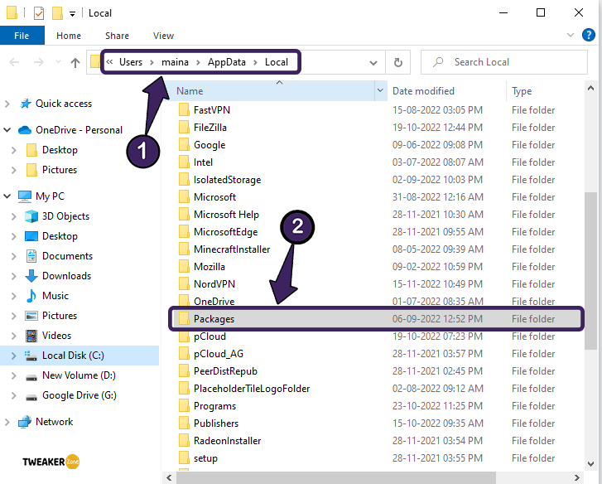Image resolution: width=602 pixels, height=484 pixels.
Task: Switch to the Home ribbon tab
Action: 69,36
